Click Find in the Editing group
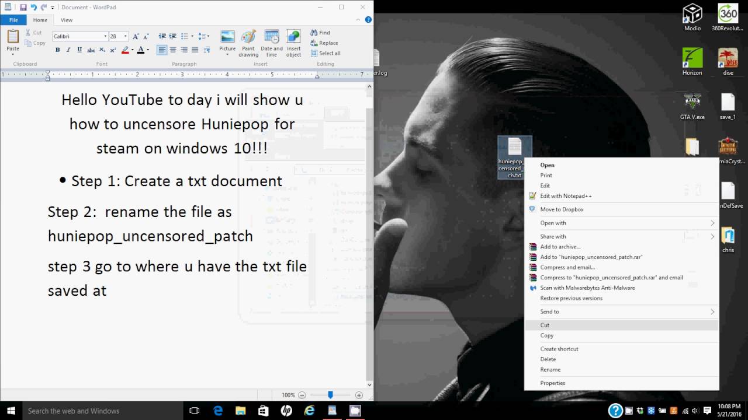Image resolution: width=748 pixels, height=420 pixels. point(320,33)
